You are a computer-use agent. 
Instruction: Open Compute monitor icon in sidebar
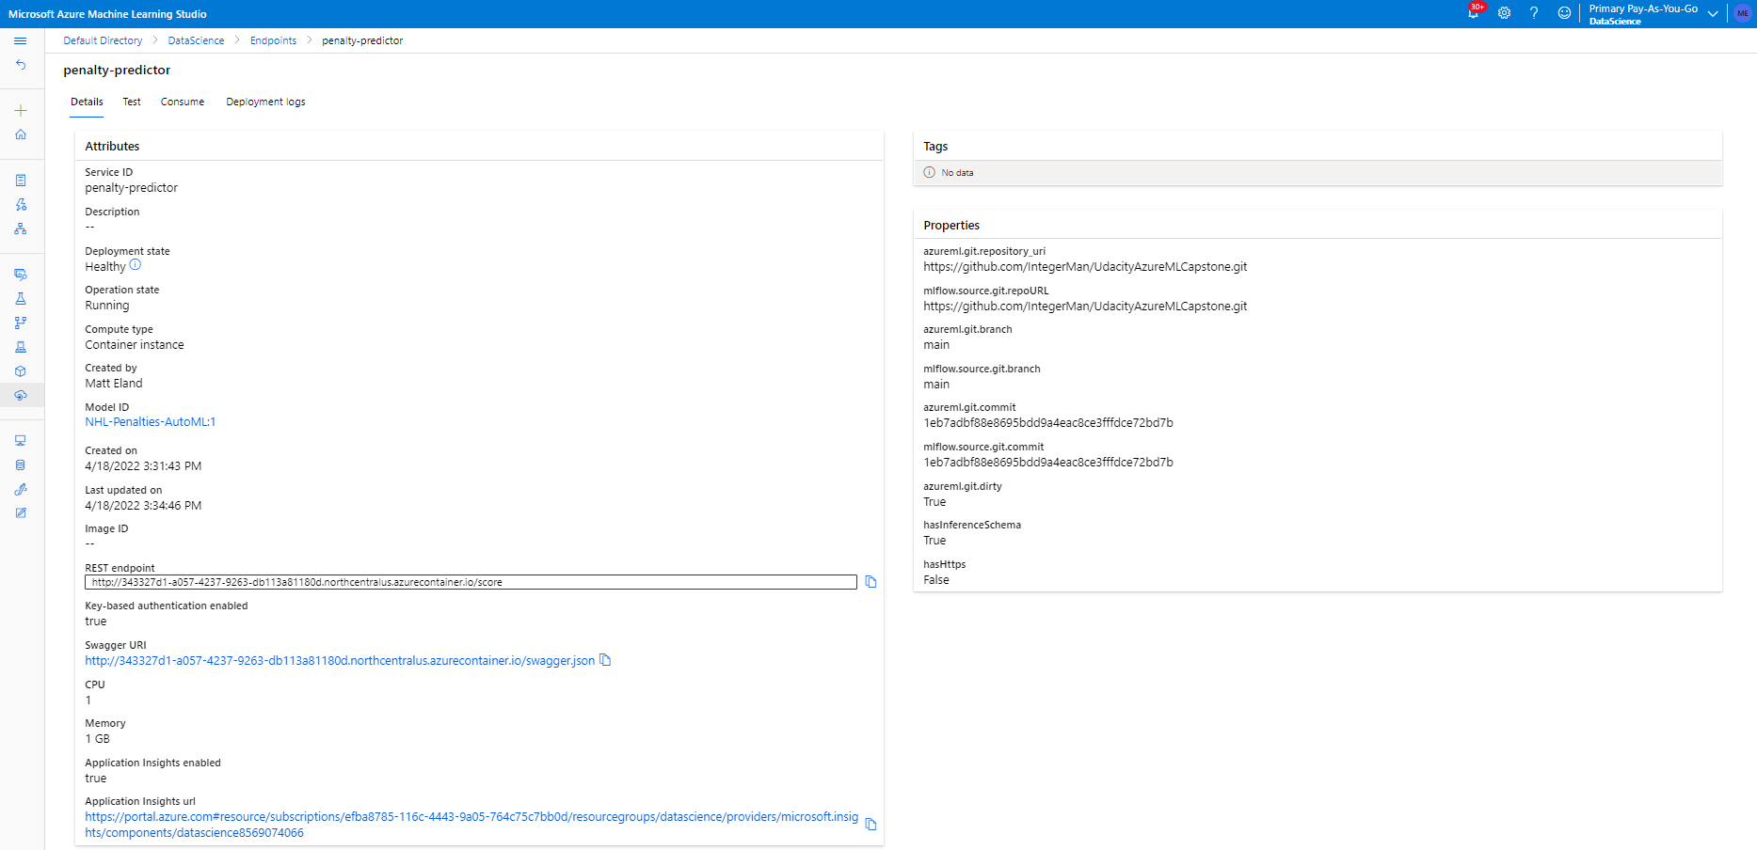pos(20,440)
